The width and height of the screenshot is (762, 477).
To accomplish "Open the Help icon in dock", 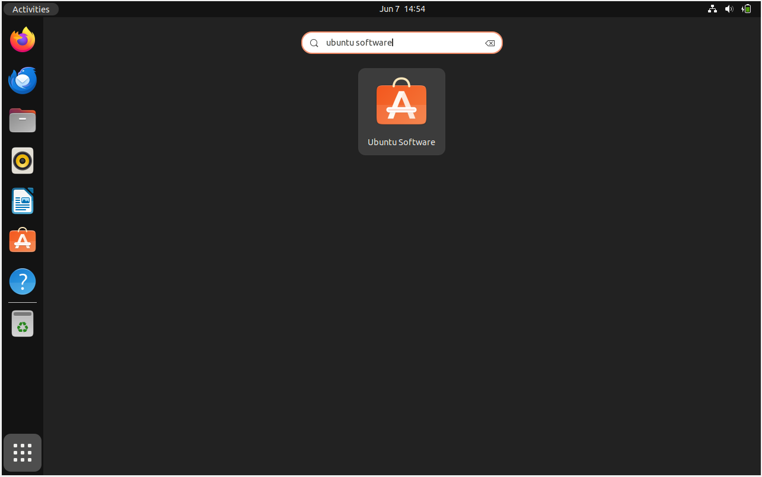I will 23,281.
